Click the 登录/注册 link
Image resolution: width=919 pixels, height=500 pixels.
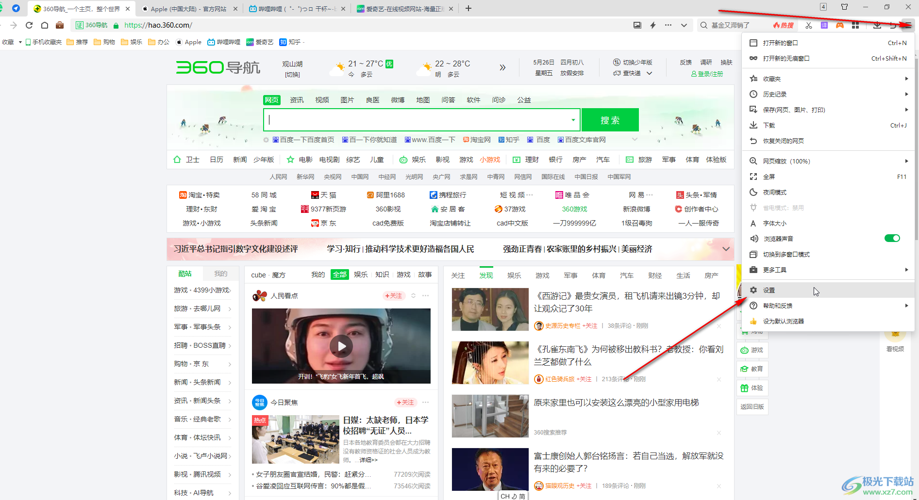(x=707, y=74)
